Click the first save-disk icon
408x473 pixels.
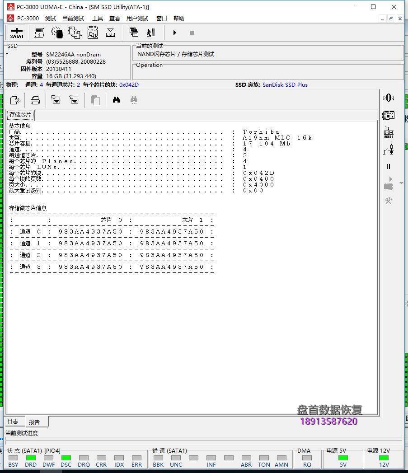click(56, 99)
